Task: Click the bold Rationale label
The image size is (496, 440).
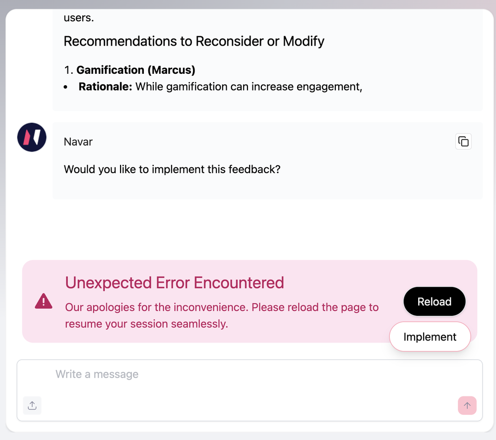Action: 105,87
